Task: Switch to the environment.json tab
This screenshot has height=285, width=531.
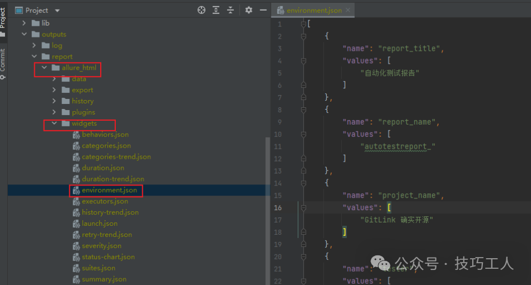Action: (313, 11)
